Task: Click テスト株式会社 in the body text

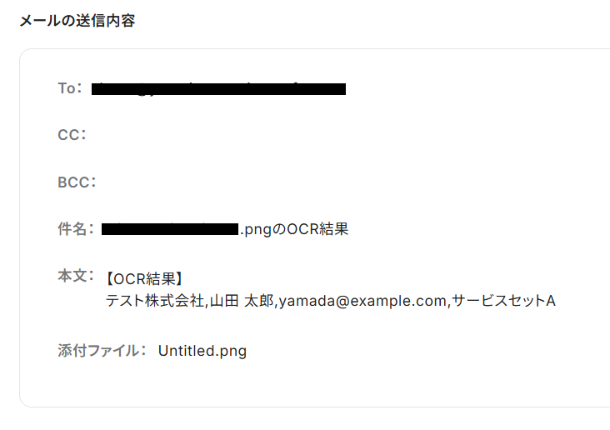Action: tap(155, 301)
